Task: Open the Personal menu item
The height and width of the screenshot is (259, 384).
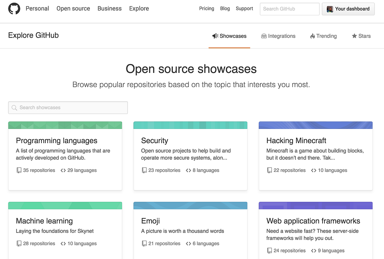Action: click(37, 8)
